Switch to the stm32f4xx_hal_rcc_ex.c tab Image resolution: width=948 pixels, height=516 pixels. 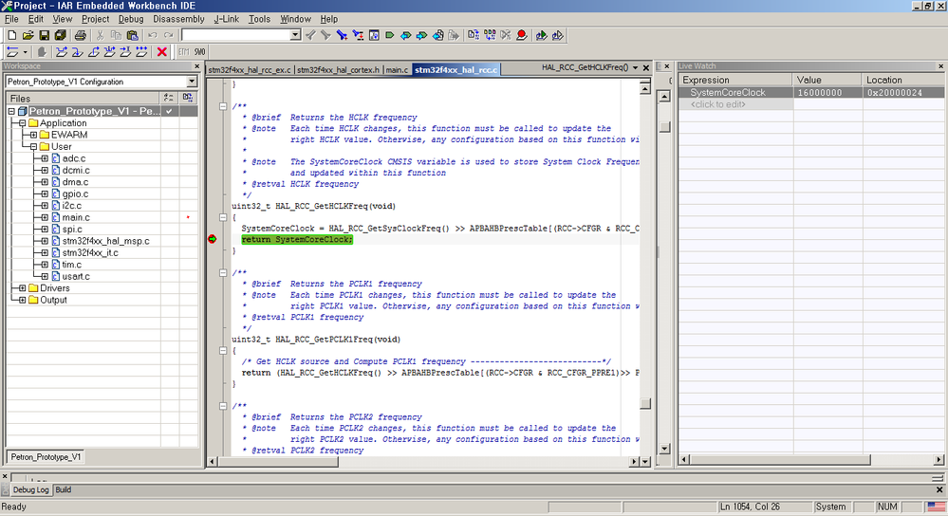point(250,70)
